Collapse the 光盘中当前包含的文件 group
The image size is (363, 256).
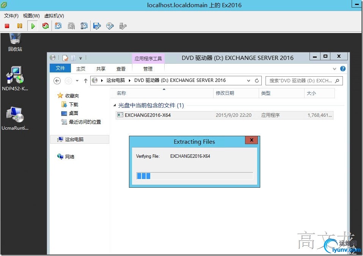(115, 105)
